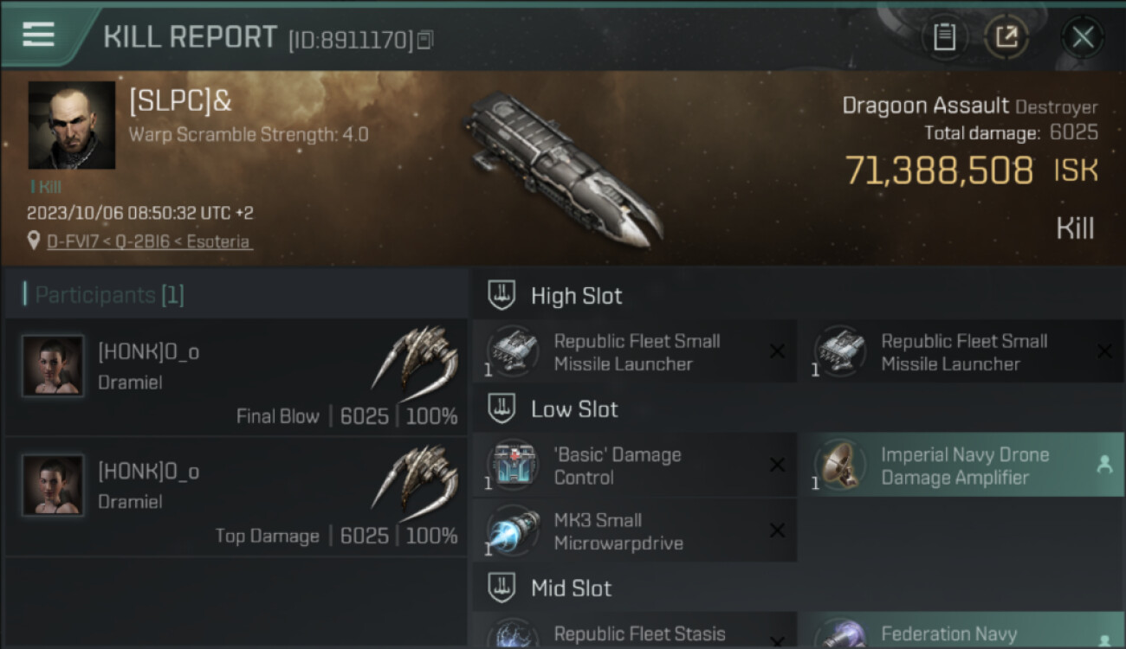
Task: Click the clipboard icon in header
Action: tap(944, 37)
